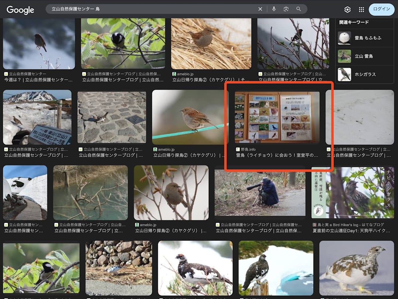Screen dimensions: 398x299
Task: Click the Google logo
Action: (20, 10)
